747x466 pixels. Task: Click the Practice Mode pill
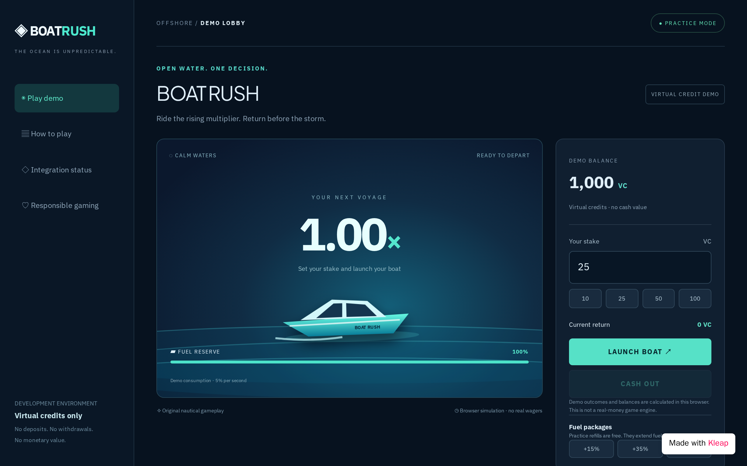point(687,23)
